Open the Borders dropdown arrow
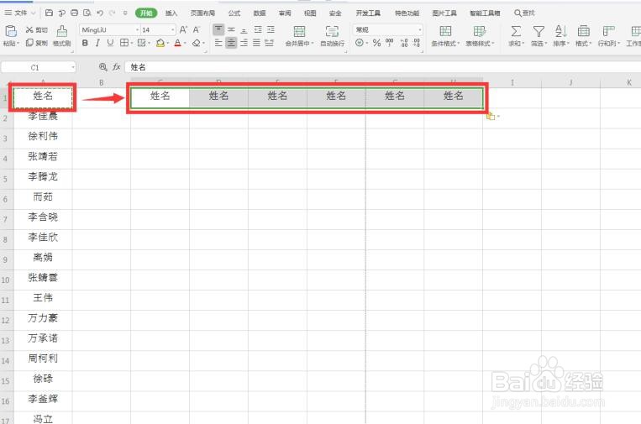 coord(132,43)
